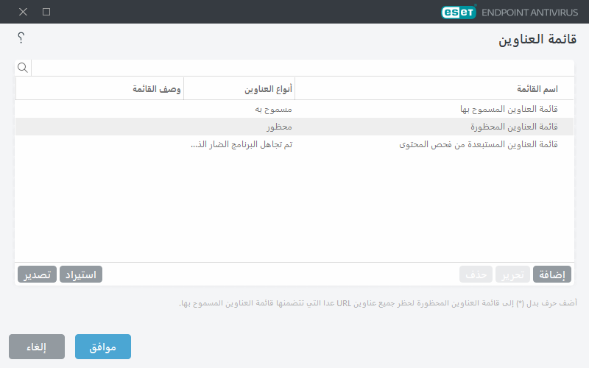589x368 pixels.
Task: Confirm with موافق (OK) button
Action: (103, 347)
